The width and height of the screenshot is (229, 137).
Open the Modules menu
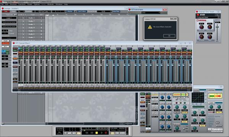(x=50, y=4)
